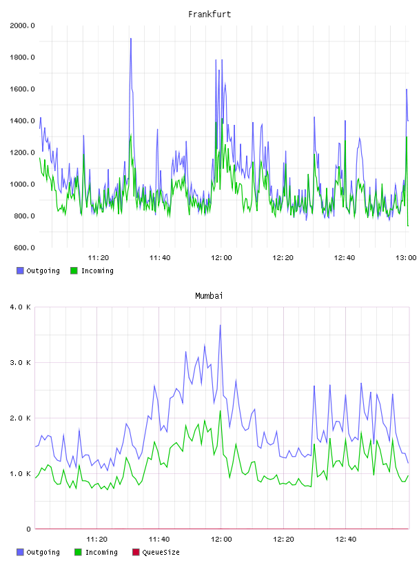Click the 2.0 K y-axis label in Mumbai chart
Image resolution: width=419 pixels, height=563 pixels.
[x=21, y=418]
